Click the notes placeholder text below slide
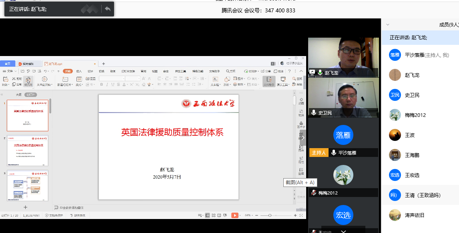Image resolution: width=459 pixels, height=233 pixels. 71,207
